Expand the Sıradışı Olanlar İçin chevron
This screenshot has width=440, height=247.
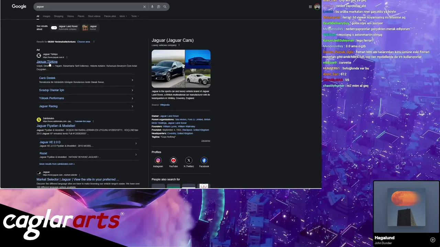click(132, 90)
